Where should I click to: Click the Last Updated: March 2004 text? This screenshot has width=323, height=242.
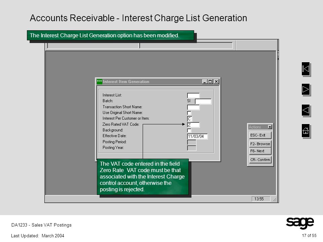click(x=37, y=236)
